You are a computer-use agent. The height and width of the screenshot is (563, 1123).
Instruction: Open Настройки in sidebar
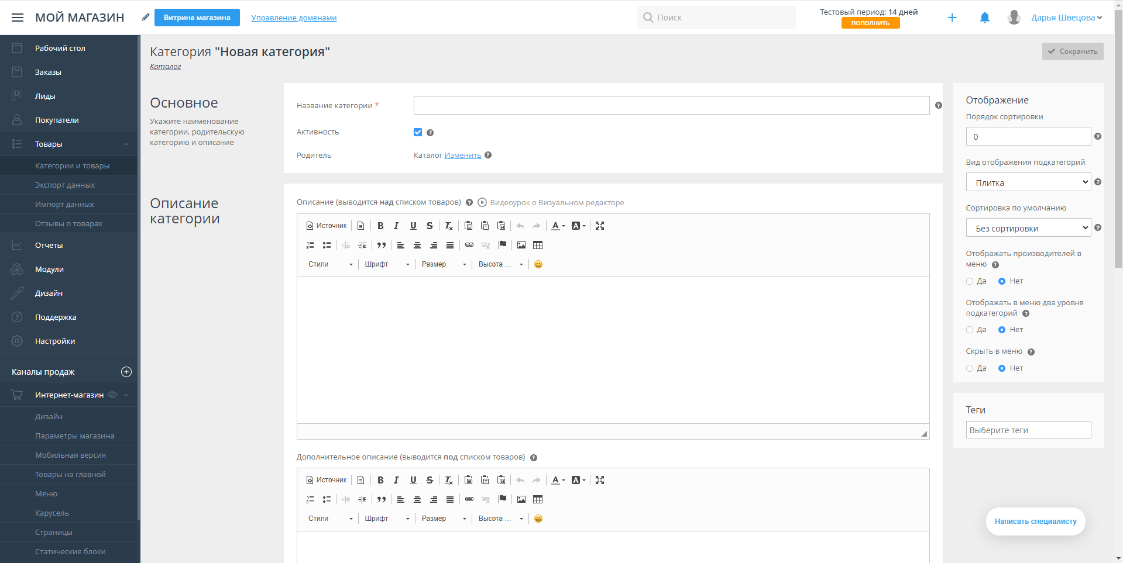(x=68, y=341)
